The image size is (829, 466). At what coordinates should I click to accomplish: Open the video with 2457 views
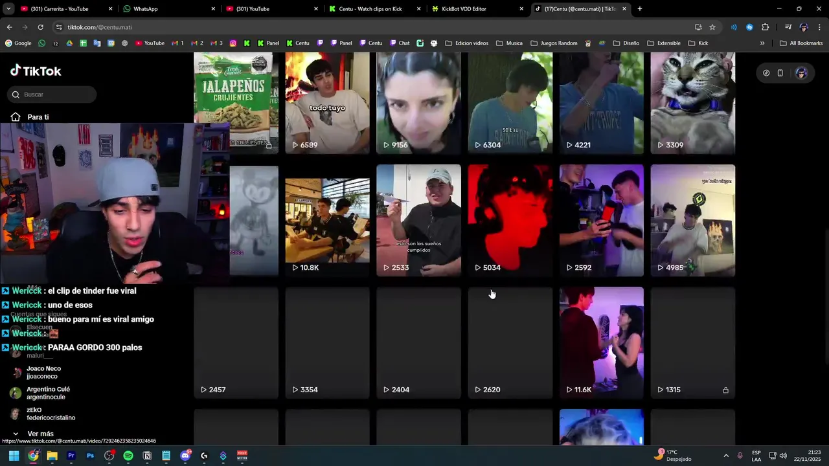[x=236, y=342]
